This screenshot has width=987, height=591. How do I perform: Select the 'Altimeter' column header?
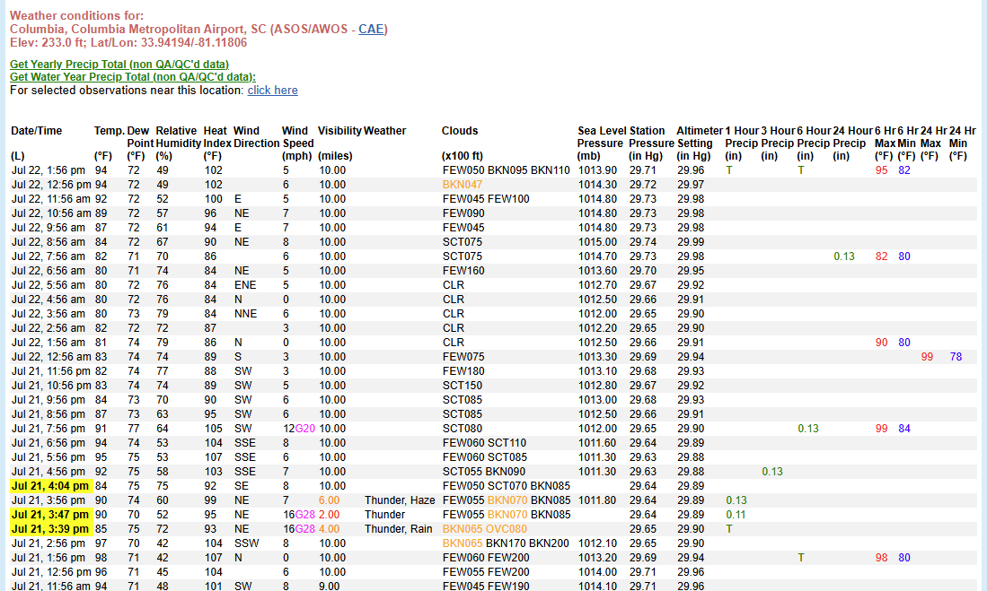coord(700,131)
